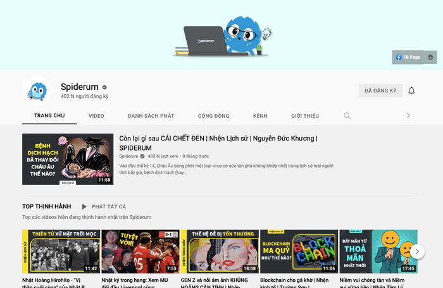Viewport: 443px width, 288px height.
Task: Click the verified checkmark next to Spiderum title
Action: coord(104,87)
